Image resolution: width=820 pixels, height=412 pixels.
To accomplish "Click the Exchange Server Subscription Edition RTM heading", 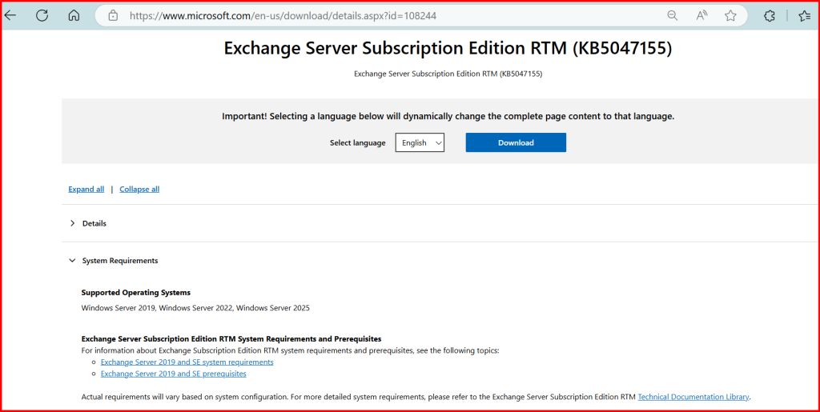I will tap(448, 48).
